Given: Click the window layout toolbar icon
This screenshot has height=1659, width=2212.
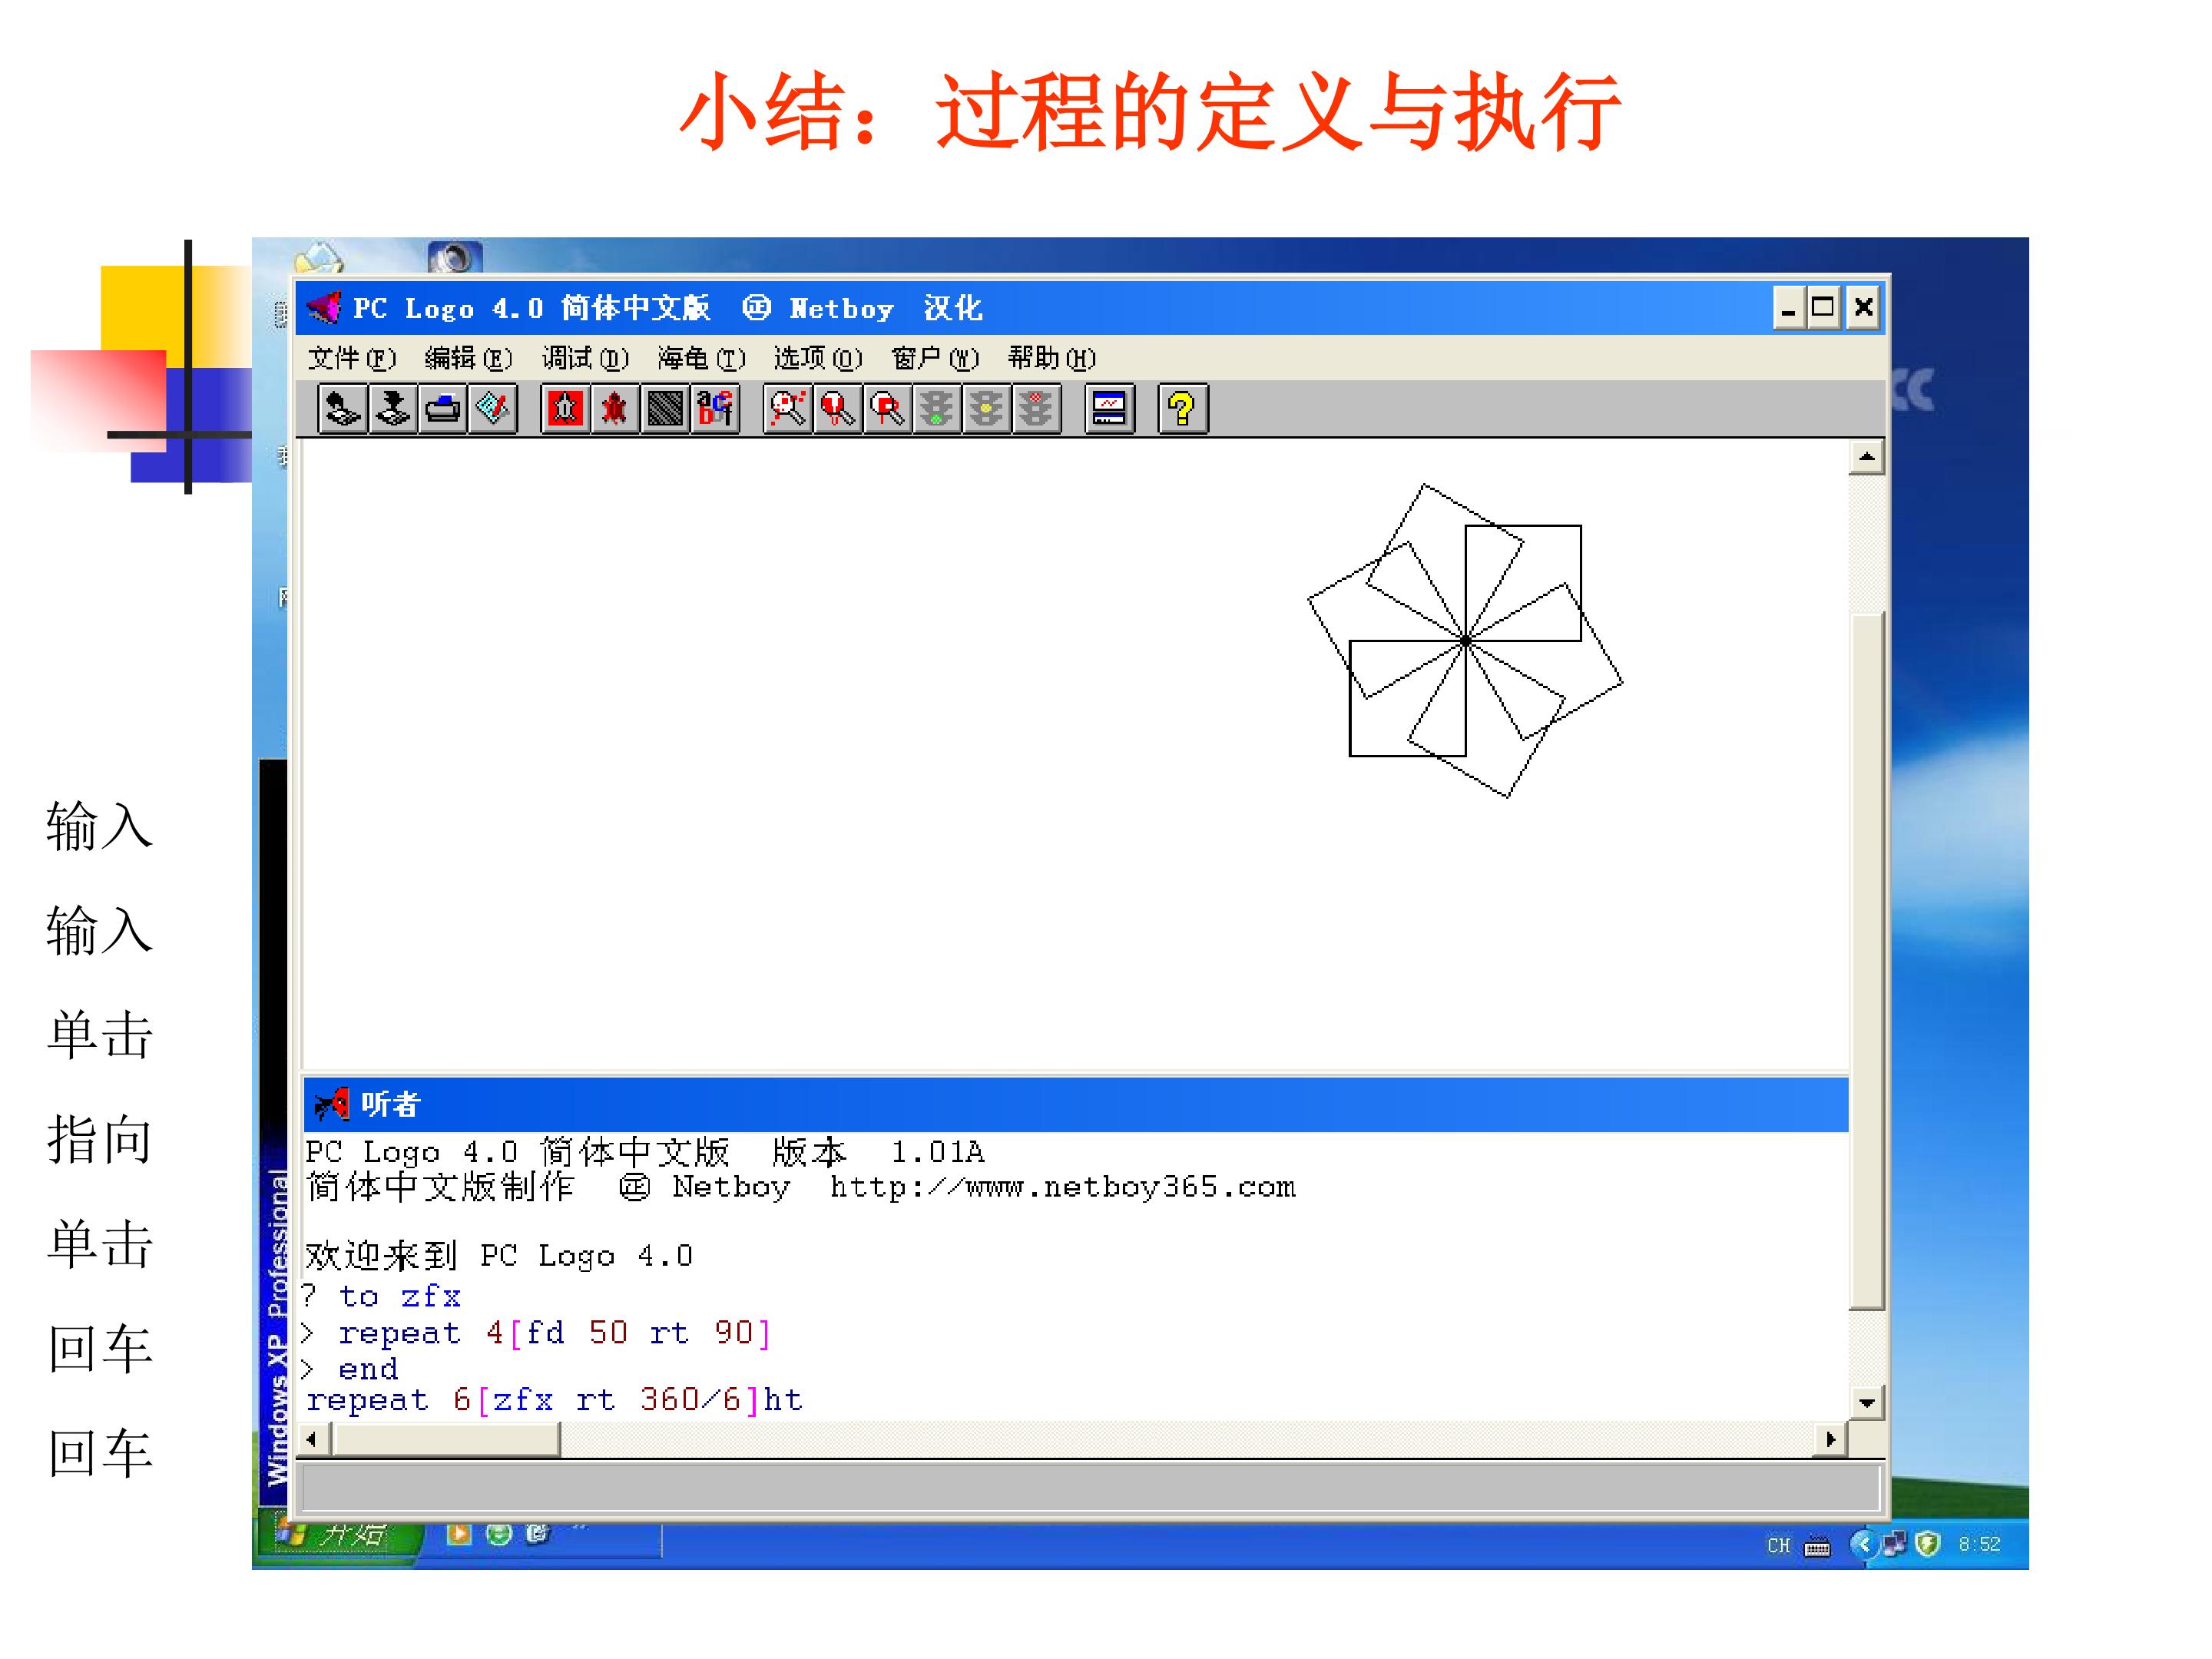Looking at the screenshot, I should point(1110,408).
